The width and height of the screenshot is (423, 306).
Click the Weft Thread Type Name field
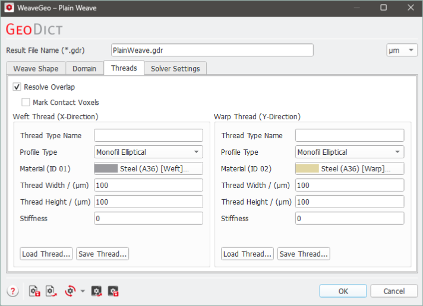149,135
